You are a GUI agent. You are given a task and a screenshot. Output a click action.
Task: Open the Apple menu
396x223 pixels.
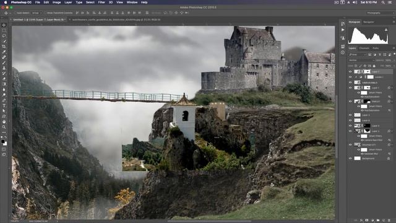pyautogui.click(x=6, y=2)
